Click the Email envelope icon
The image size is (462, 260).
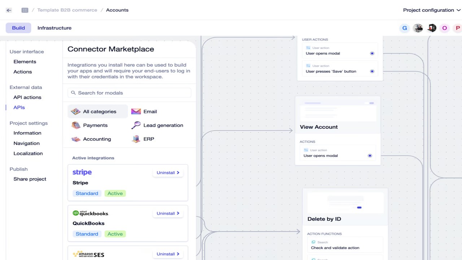[x=136, y=112]
